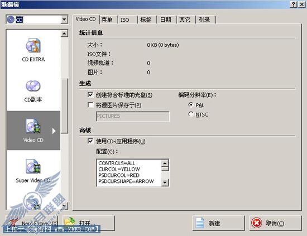Open the CD disc type dropdown

click(x=64, y=20)
